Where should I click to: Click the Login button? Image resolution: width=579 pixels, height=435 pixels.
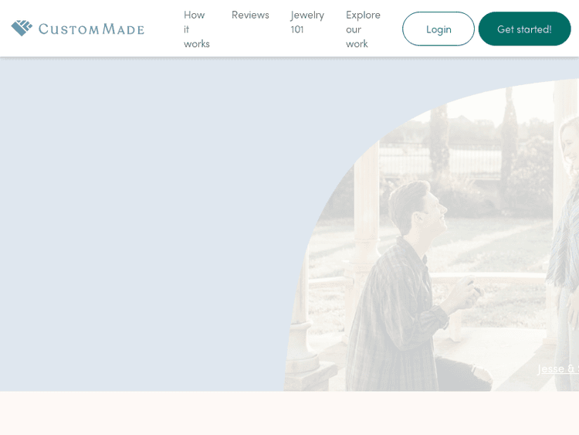click(438, 29)
